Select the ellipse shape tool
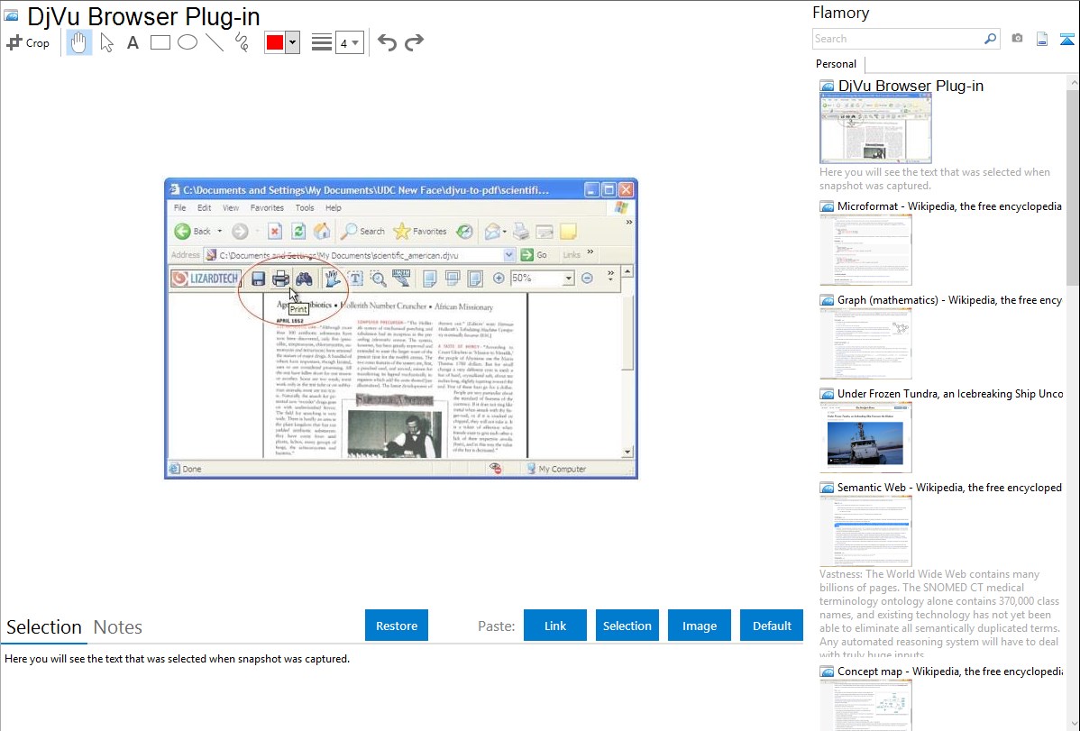 (188, 42)
